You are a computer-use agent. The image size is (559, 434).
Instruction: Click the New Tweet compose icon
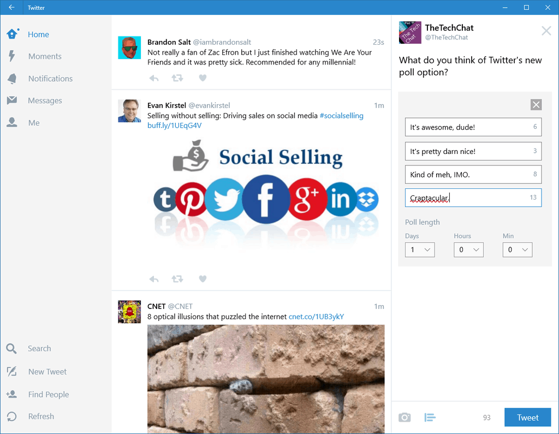click(x=11, y=372)
